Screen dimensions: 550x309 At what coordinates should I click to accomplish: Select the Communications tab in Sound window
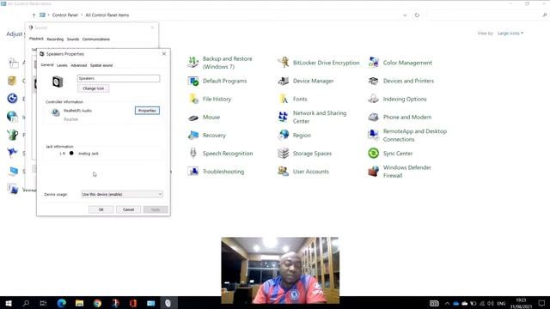click(96, 39)
